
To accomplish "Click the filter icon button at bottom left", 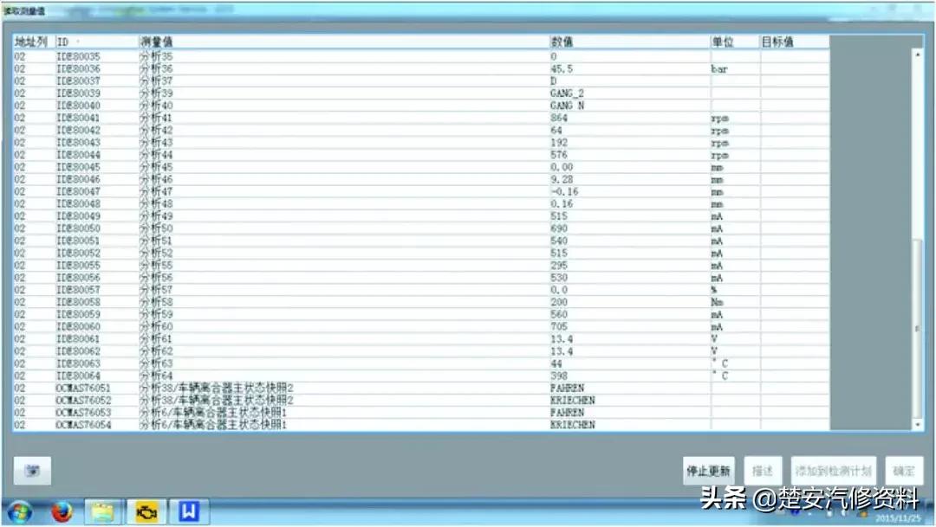I will click(x=32, y=471).
